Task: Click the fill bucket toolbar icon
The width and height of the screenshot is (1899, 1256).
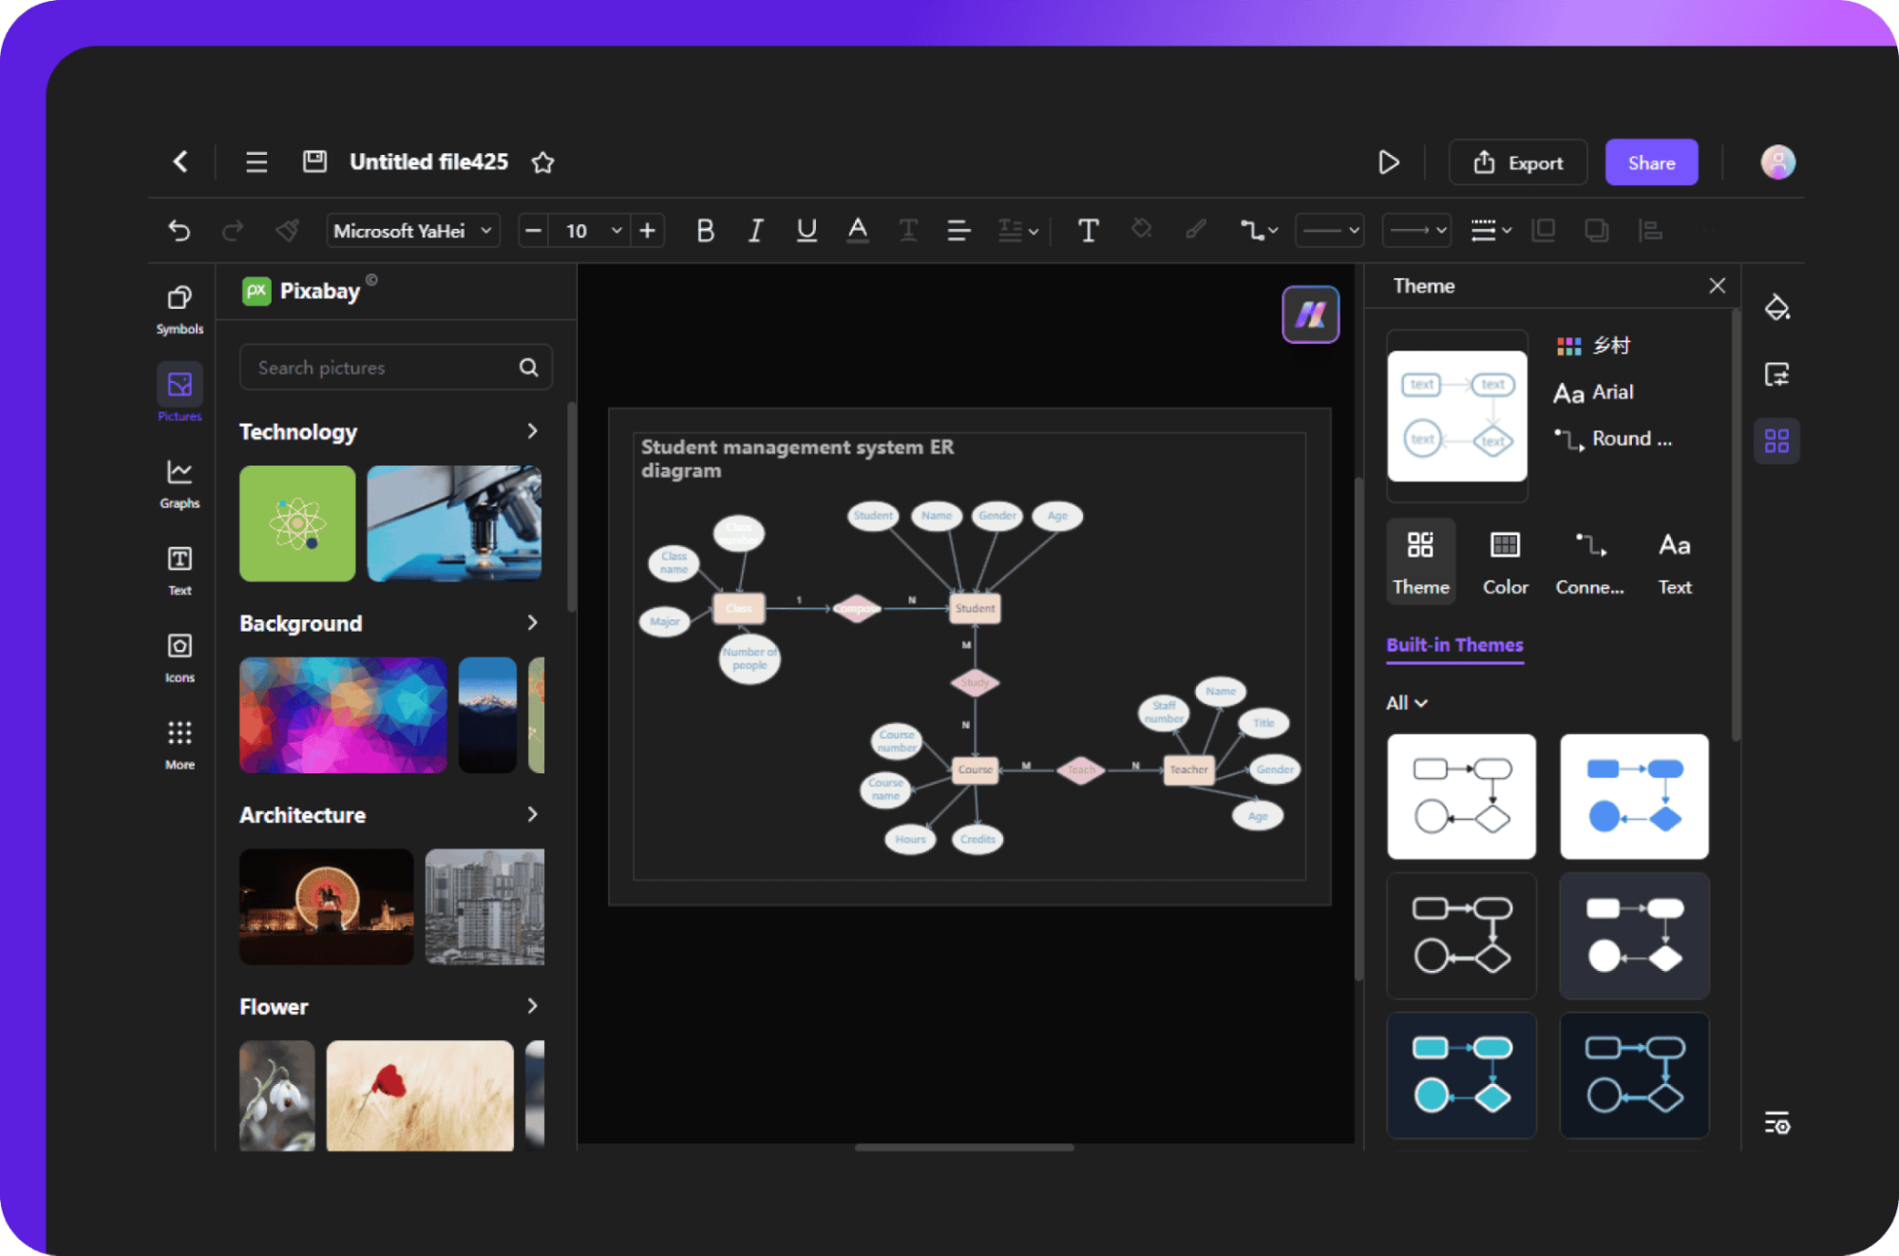Action: pyautogui.click(x=1142, y=230)
